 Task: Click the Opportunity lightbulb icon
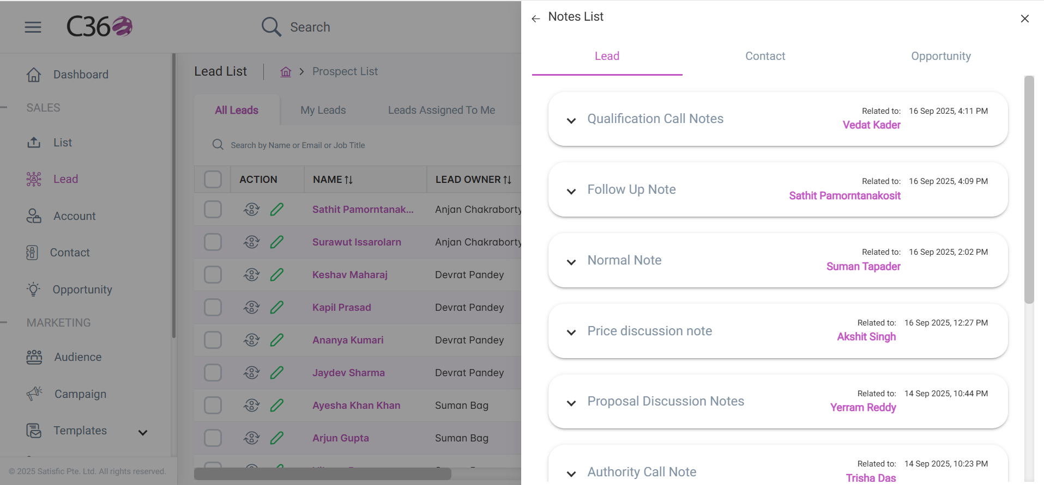pos(34,289)
